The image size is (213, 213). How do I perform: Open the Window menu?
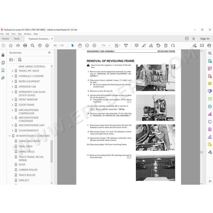(27, 34)
